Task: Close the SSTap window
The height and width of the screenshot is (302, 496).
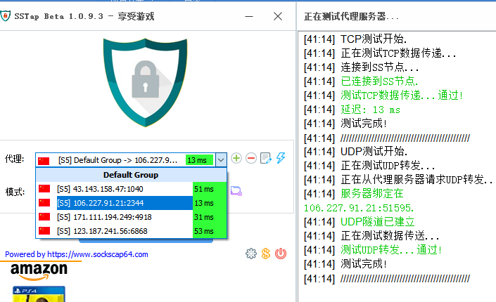Action: pos(278,16)
